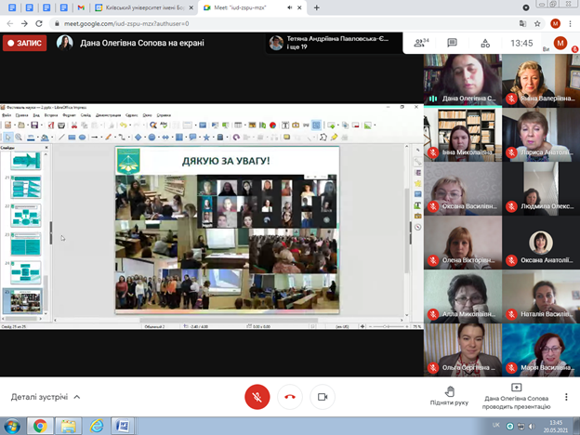Open the Chrome browser menu

[570, 22]
